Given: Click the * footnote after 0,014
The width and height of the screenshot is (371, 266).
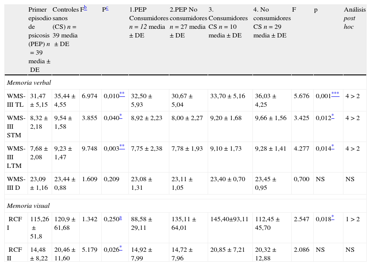Looking at the screenshot, I should [333, 148].
